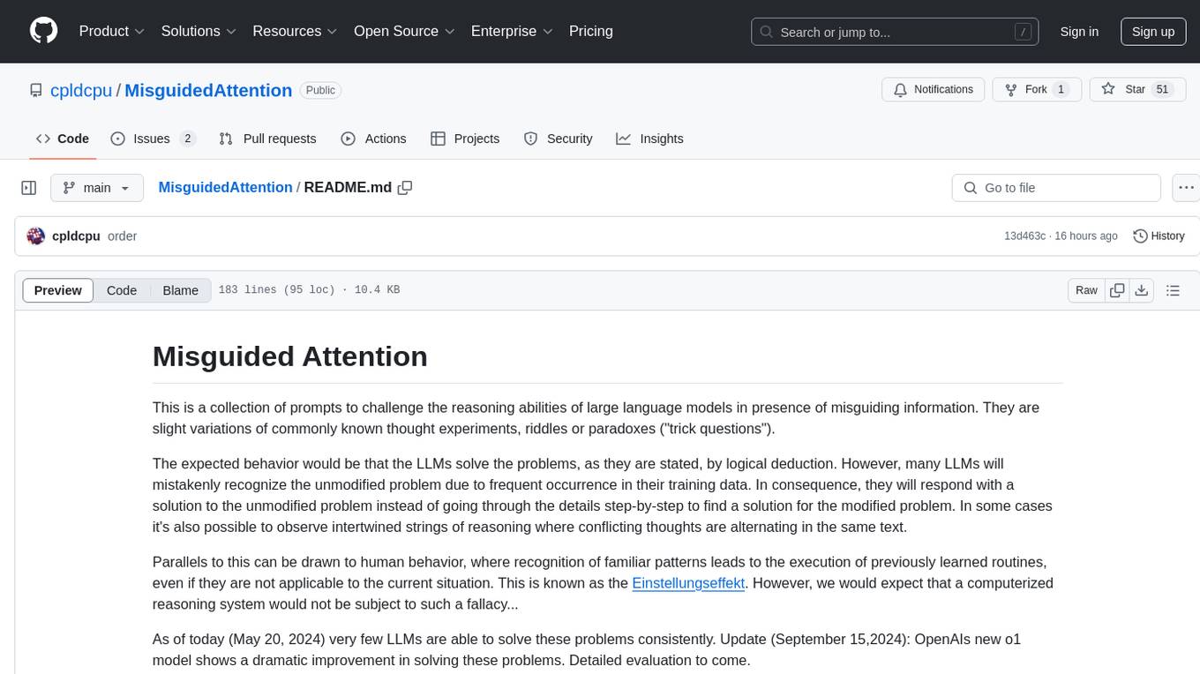This screenshot has width=1200, height=674.
Task: Open the GitHub homepage logo
Action: coord(43,31)
